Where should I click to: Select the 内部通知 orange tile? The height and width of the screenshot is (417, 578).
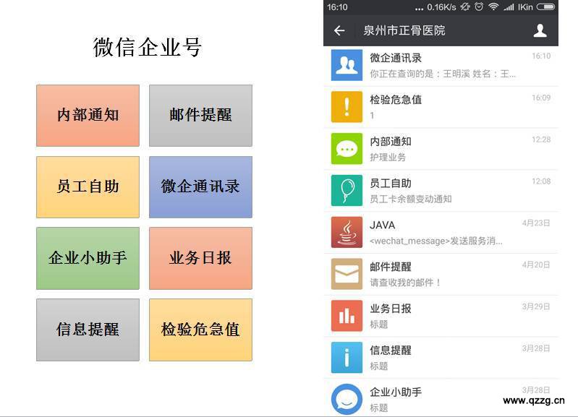[88, 116]
